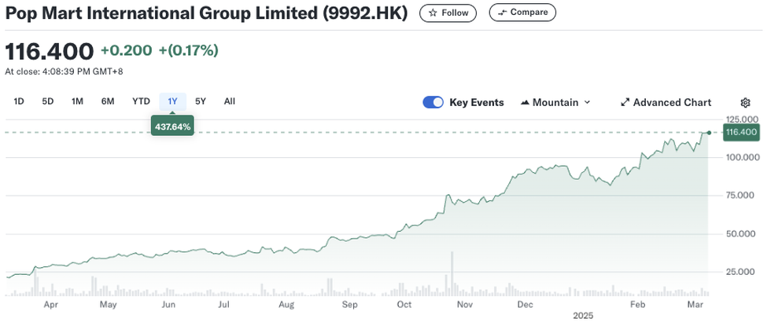Switch to the 5D range
Screen dimensions: 771x326
click(48, 101)
